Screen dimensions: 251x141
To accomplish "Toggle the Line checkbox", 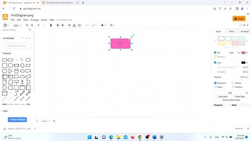I will 215,63.
